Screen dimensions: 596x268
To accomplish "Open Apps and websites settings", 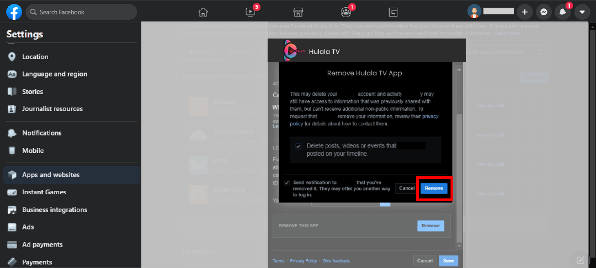I will [71, 175].
